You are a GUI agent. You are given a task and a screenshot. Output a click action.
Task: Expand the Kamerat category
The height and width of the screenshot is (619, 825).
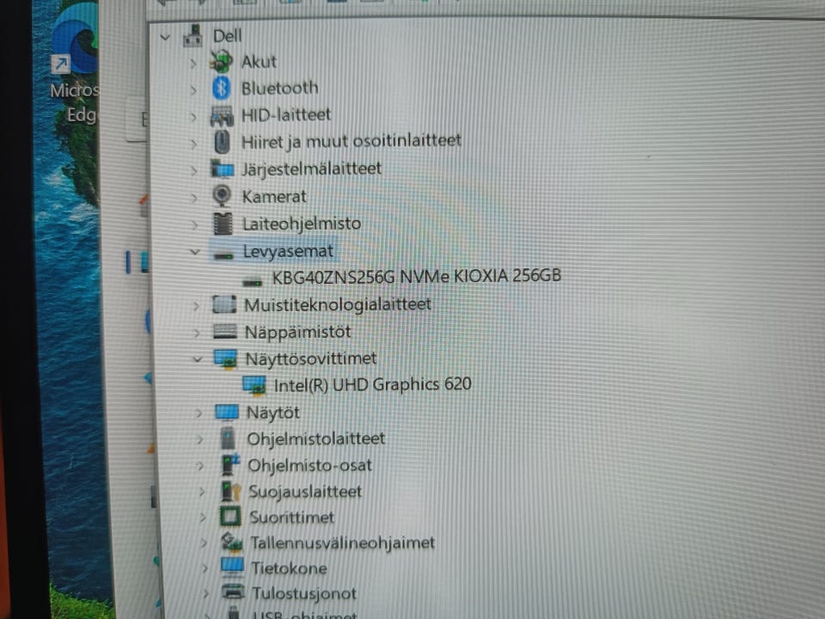point(194,199)
